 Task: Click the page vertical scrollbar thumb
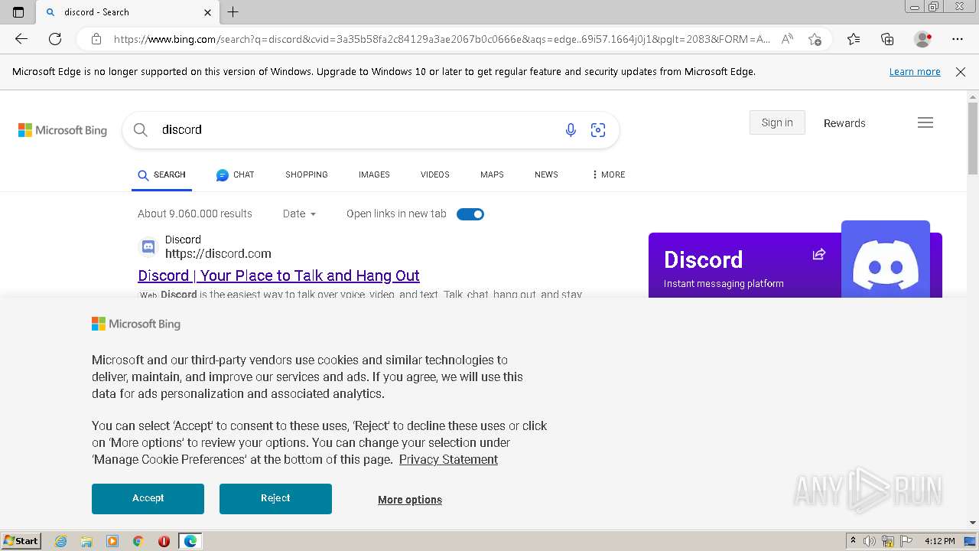(973, 138)
